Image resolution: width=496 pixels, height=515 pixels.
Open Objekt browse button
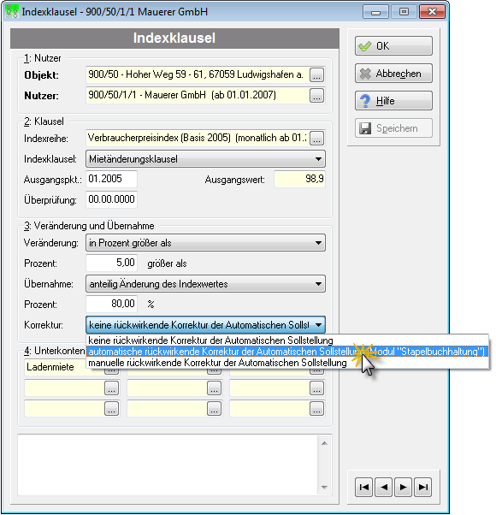[x=316, y=75]
